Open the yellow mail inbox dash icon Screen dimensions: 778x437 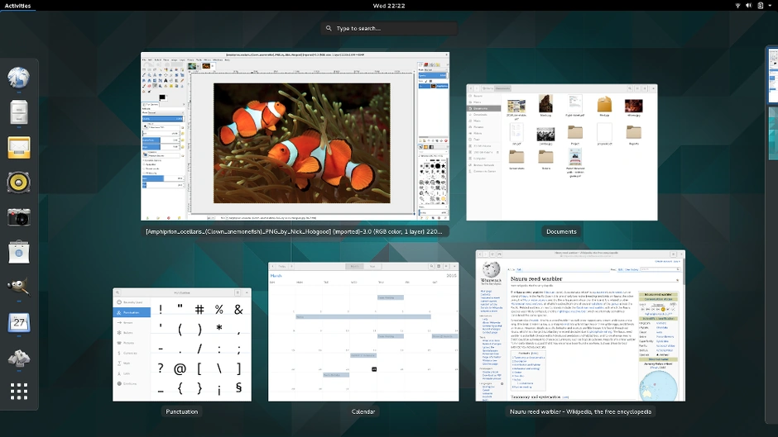19,147
